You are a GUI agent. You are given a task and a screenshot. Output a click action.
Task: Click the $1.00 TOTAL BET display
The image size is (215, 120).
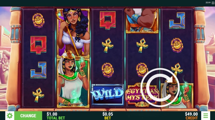coord(56,116)
